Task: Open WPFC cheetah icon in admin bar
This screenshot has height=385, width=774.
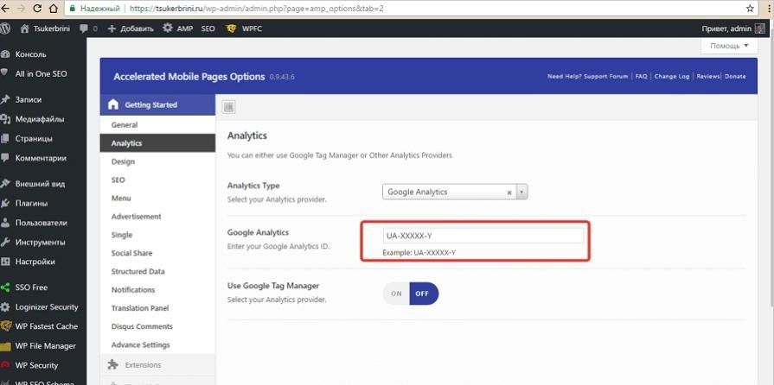Action: pyautogui.click(x=231, y=28)
